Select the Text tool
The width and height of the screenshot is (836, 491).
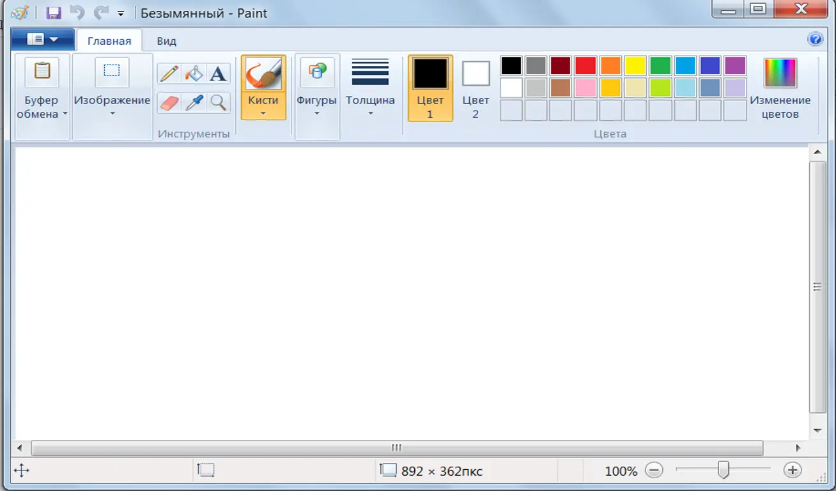(218, 74)
